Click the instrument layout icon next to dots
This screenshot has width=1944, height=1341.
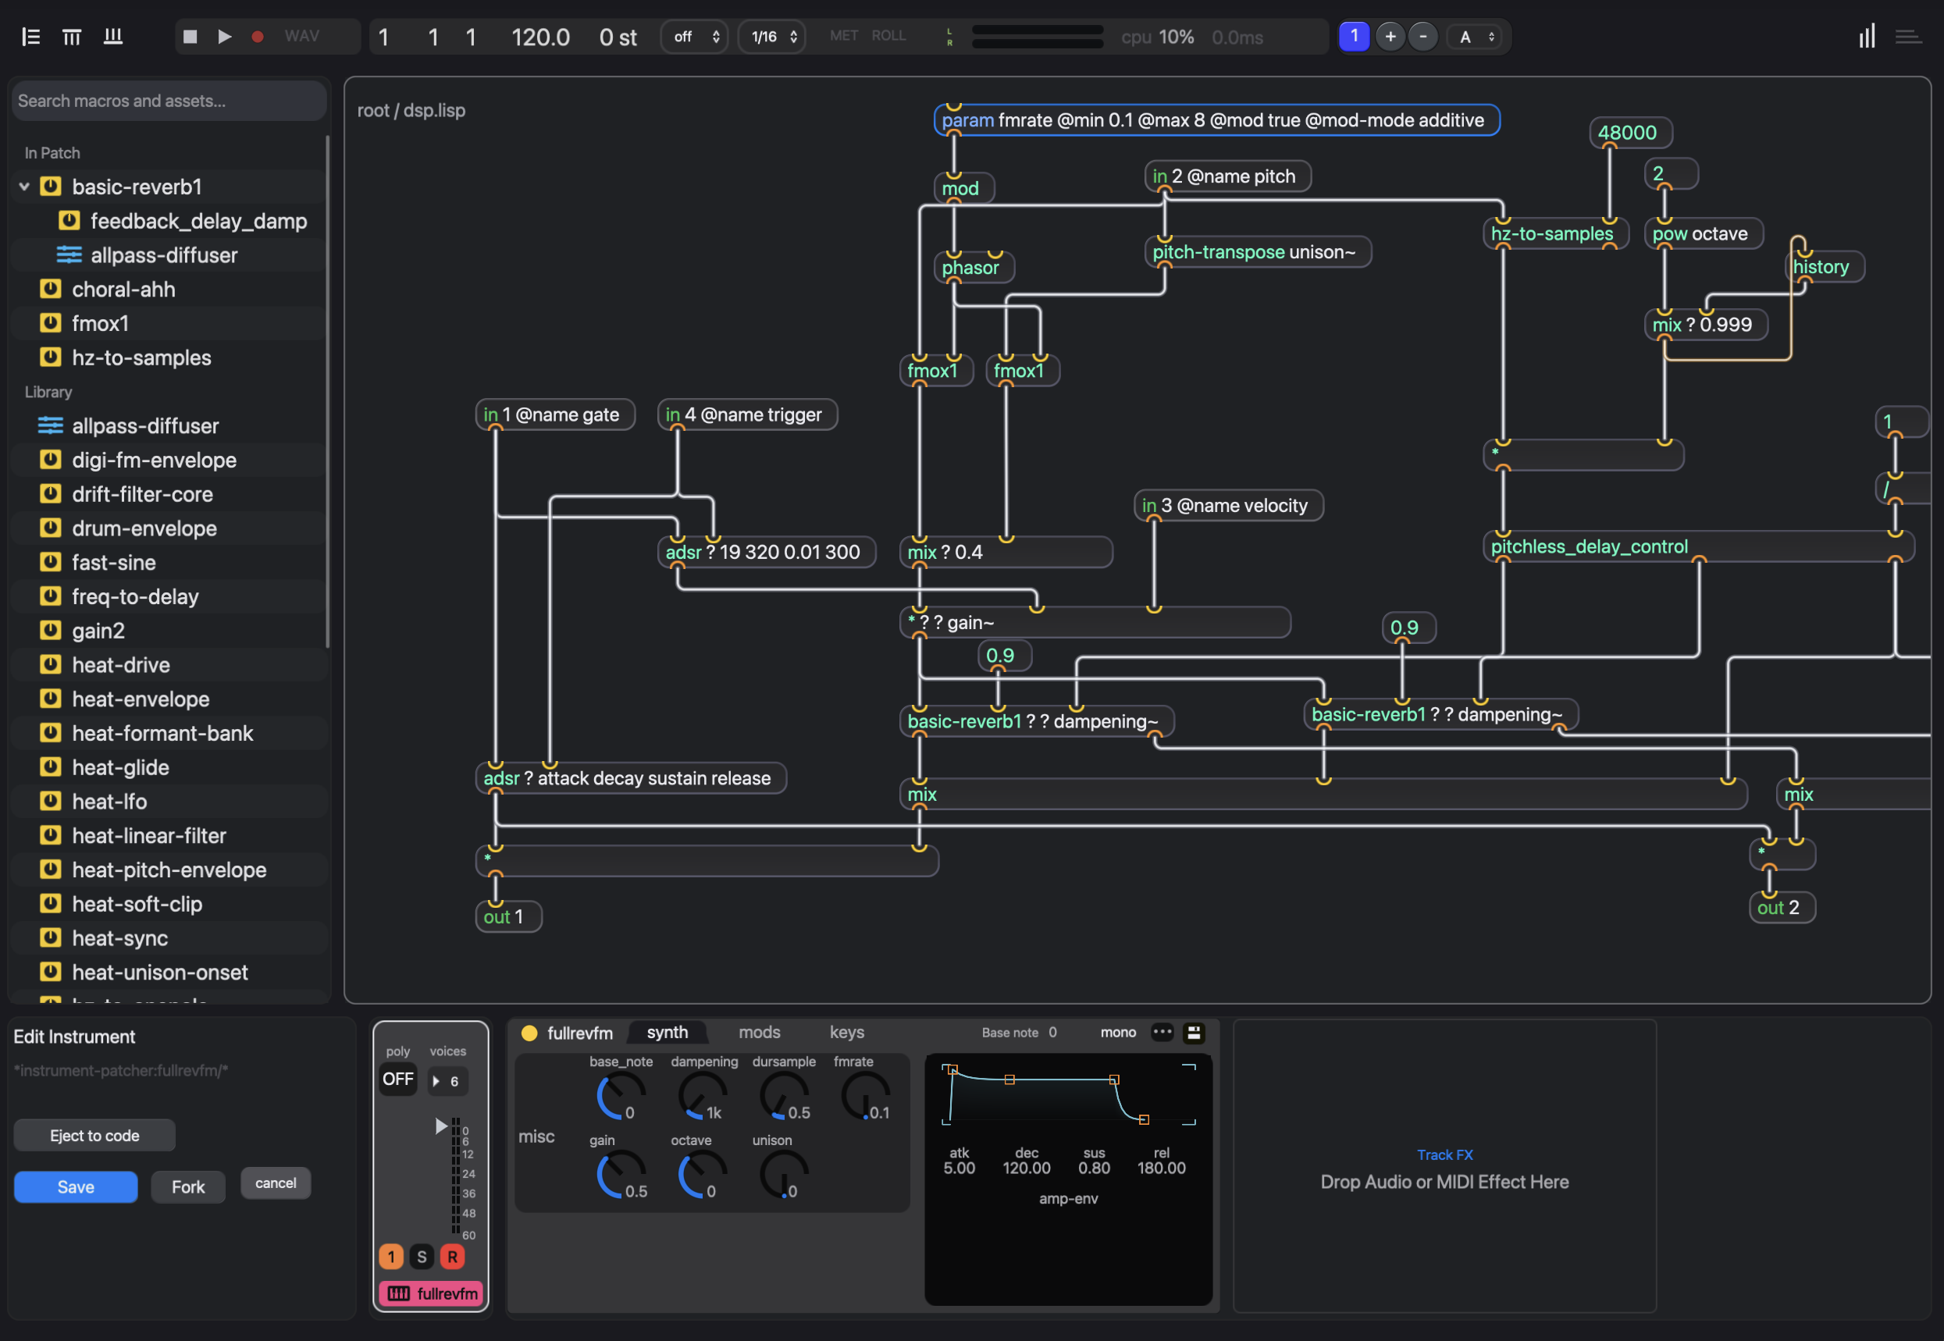click(x=1194, y=1033)
